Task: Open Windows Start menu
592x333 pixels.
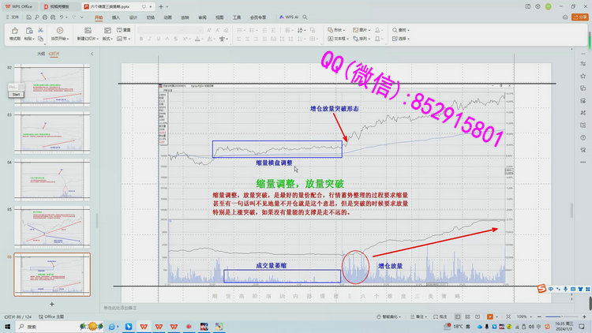Action: pyautogui.click(x=9, y=325)
